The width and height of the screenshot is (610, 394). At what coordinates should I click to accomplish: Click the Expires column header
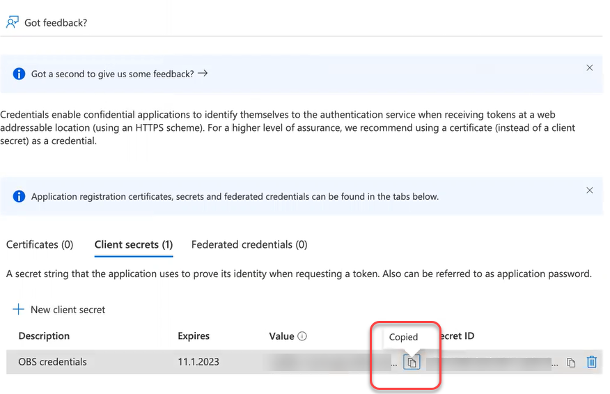pos(194,336)
